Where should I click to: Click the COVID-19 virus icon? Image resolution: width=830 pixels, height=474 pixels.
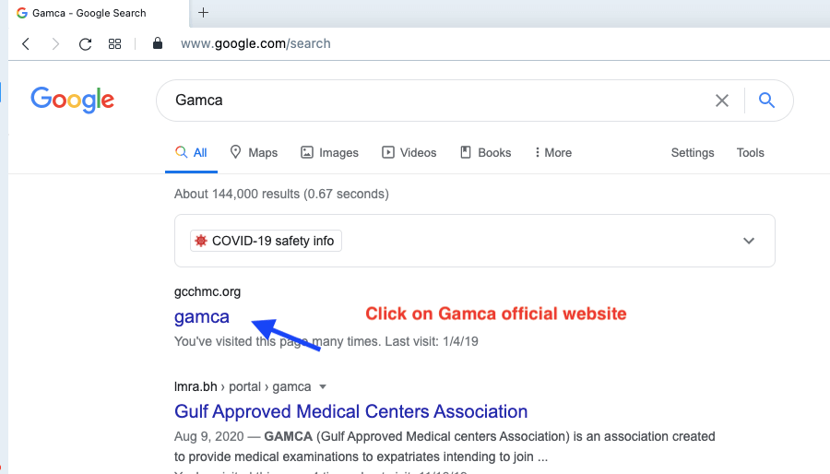[201, 241]
